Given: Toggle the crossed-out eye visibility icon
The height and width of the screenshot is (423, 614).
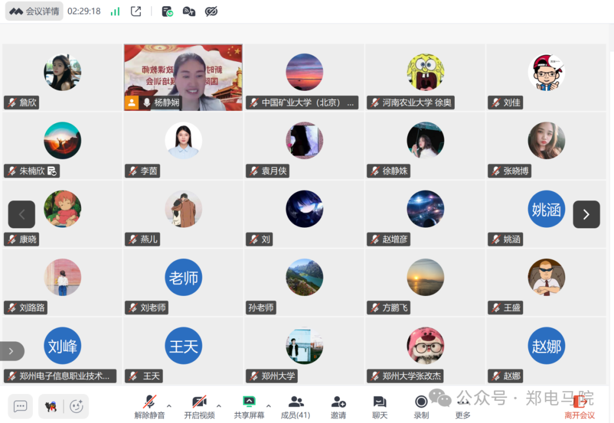Looking at the screenshot, I should click(x=211, y=11).
